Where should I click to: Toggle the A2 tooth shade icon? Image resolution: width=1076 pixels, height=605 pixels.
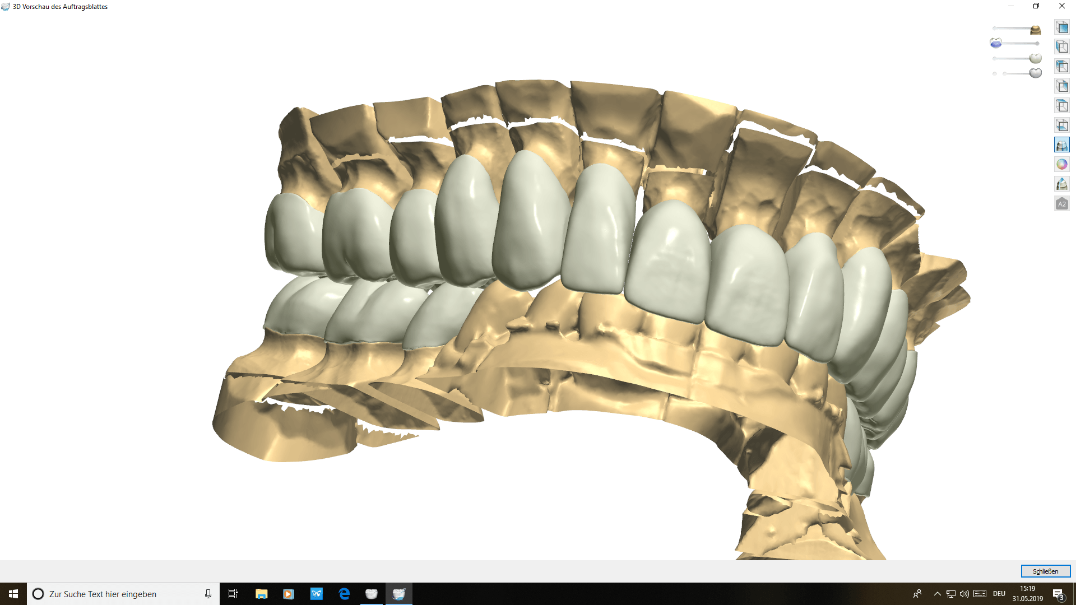(x=1061, y=204)
